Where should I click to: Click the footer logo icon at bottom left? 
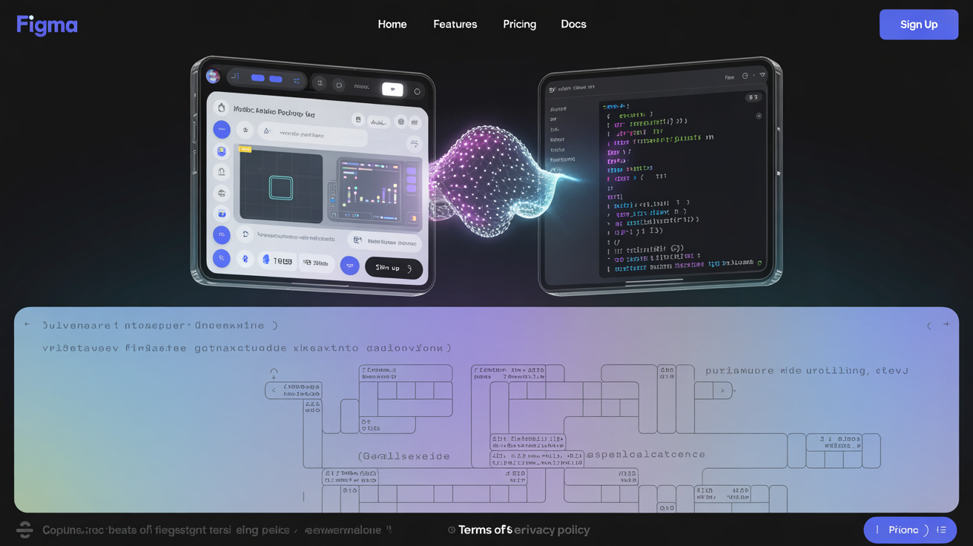point(24,530)
